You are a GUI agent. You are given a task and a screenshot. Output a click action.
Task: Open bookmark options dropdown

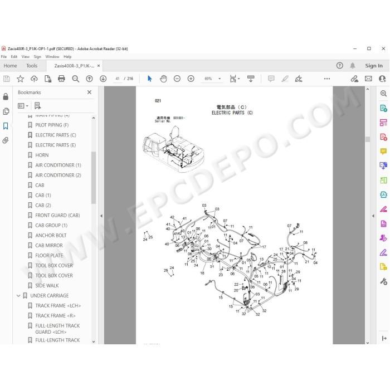23,106
